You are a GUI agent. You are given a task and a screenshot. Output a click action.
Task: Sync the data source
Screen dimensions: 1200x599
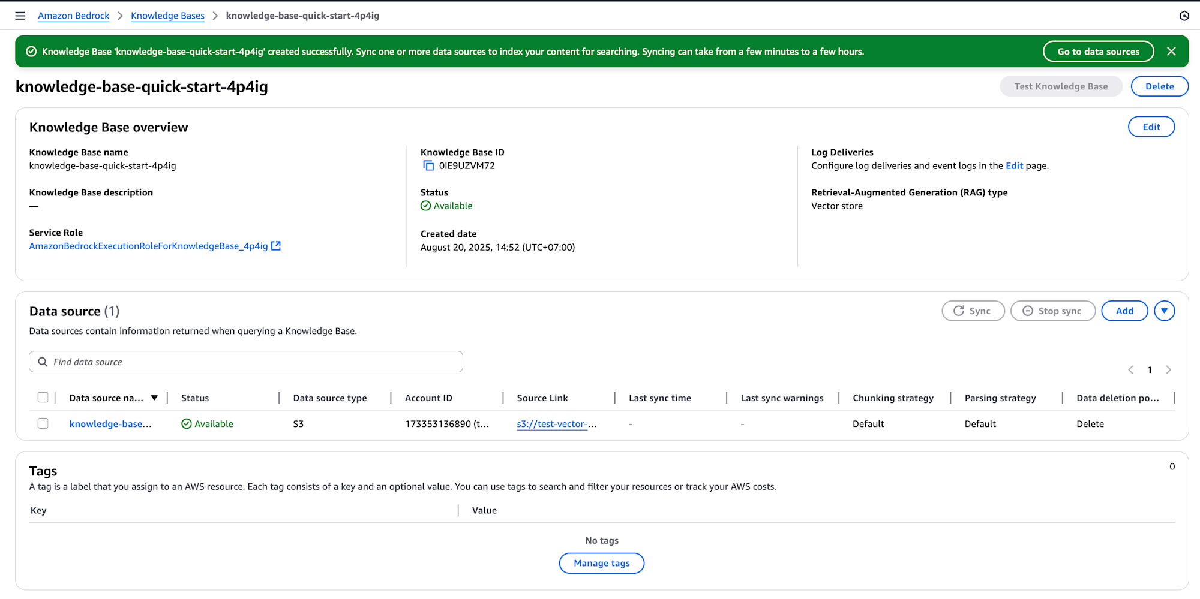tap(973, 311)
